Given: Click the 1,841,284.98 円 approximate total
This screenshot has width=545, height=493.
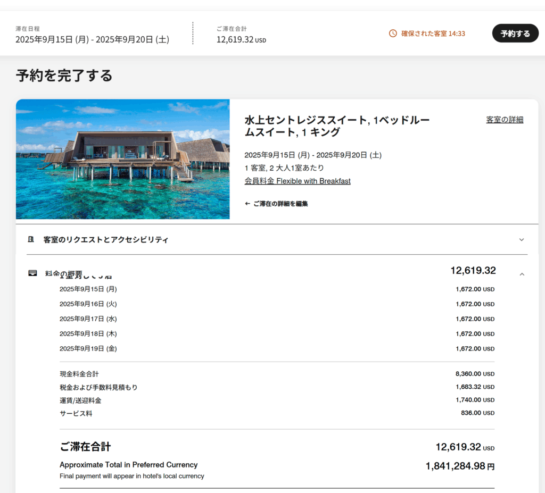Looking at the screenshot, I should click(x=459, y=466).
